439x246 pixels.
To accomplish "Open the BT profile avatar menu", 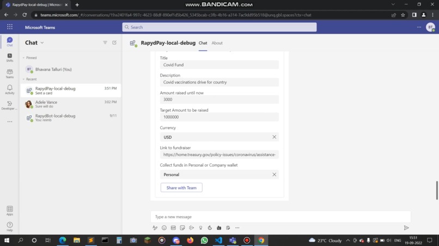I will (430, 27).
